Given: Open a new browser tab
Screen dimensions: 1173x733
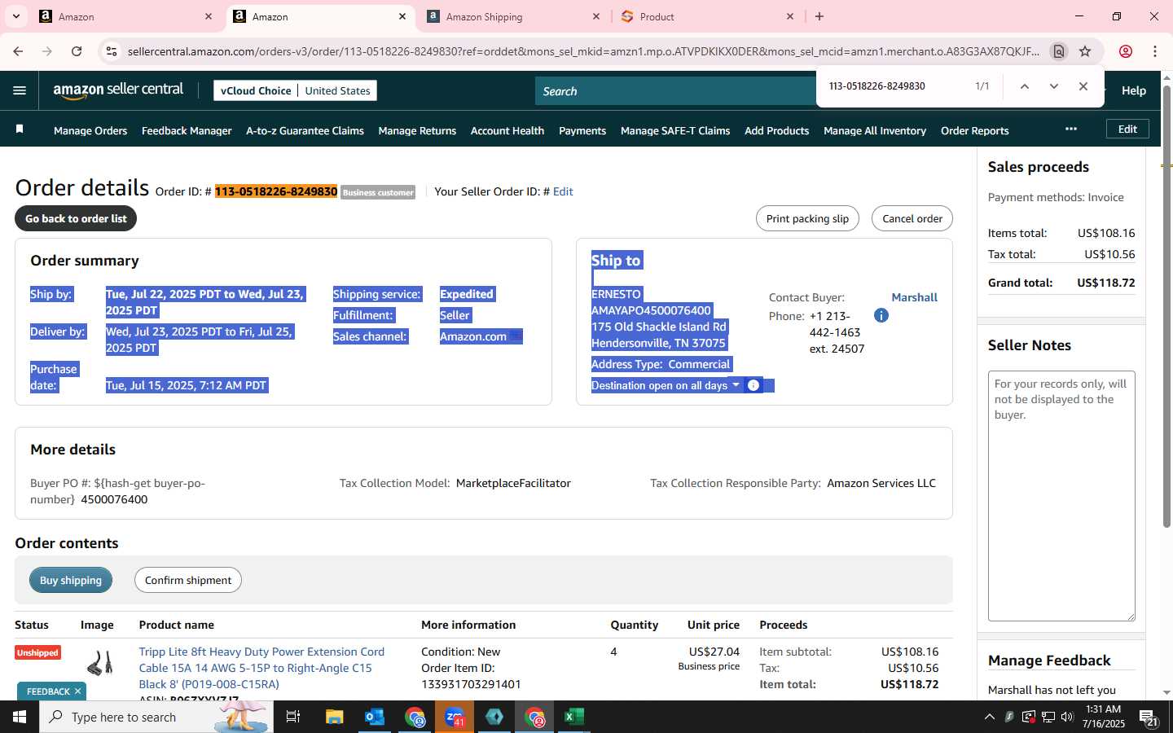Looking at the screenshot, I should point(819,16).
